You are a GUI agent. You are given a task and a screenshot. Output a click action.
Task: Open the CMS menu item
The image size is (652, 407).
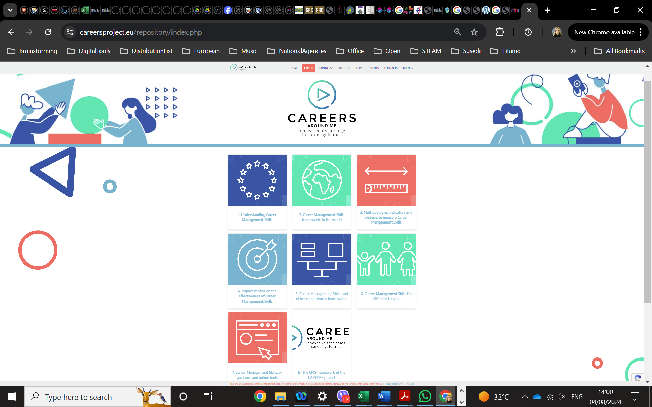tap(308, 68)
